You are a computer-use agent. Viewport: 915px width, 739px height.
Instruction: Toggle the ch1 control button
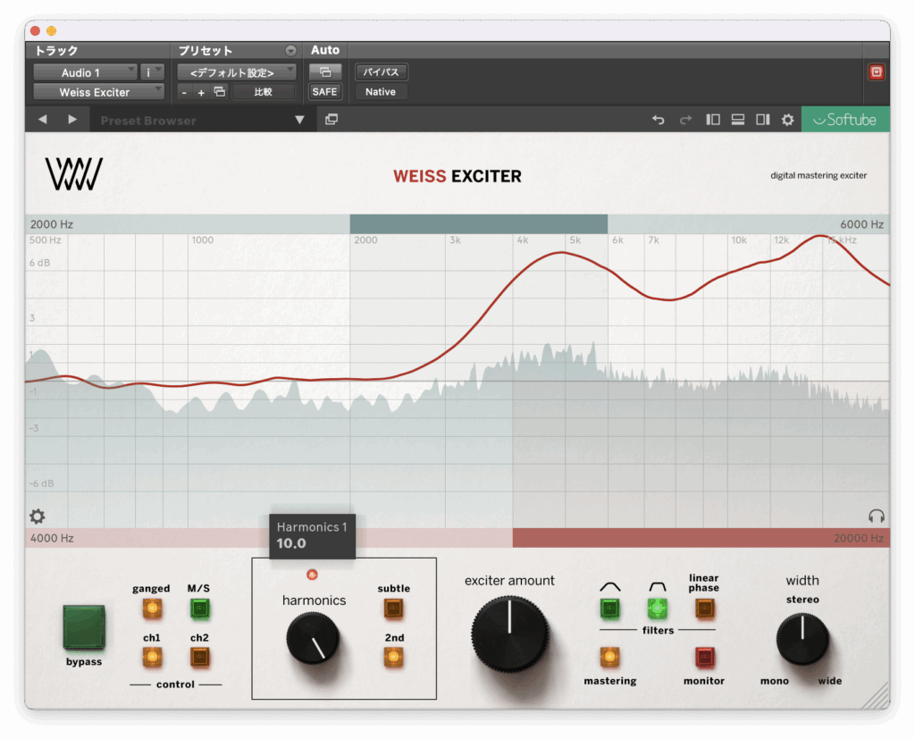[152, 658]
